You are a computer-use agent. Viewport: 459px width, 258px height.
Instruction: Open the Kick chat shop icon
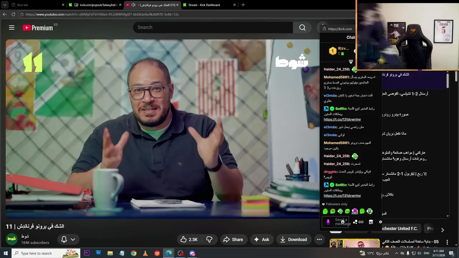(371, 222)
